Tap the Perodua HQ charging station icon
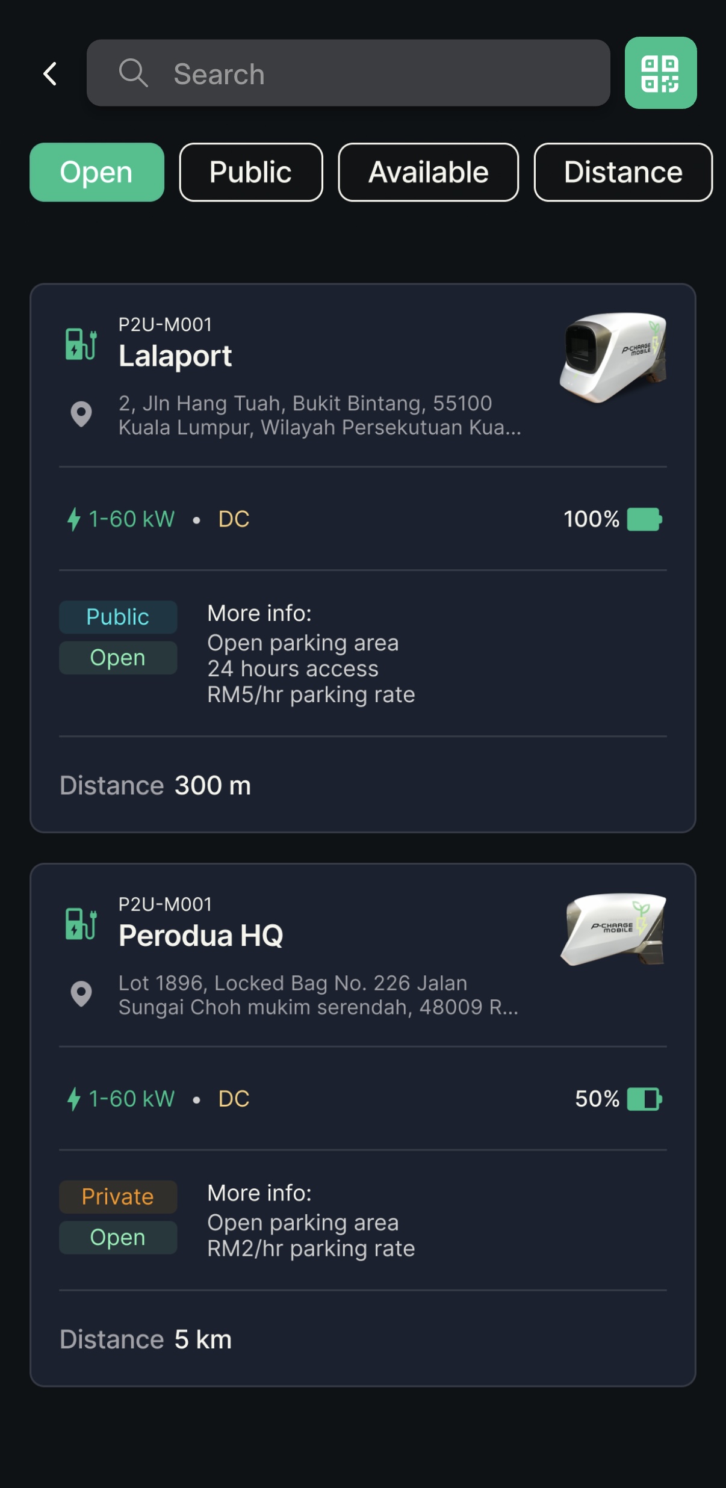The image size is (726, 1488). (81, 924)
